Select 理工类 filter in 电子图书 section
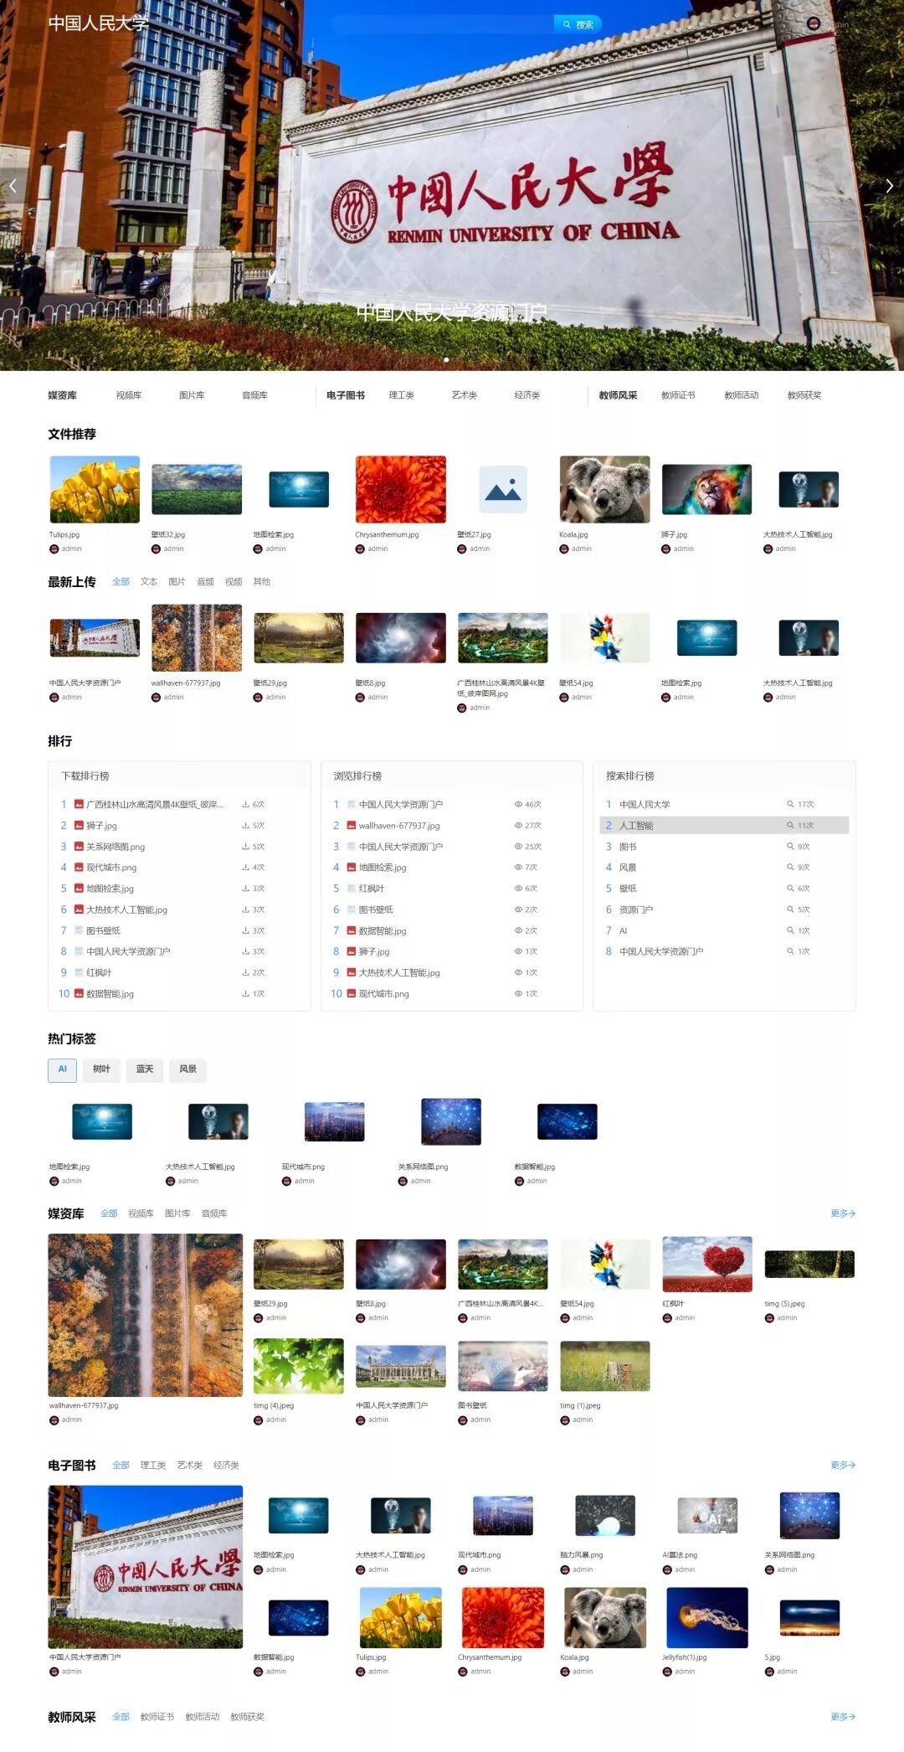This screenshot has width=904, height=1752. coord(153,1466)
